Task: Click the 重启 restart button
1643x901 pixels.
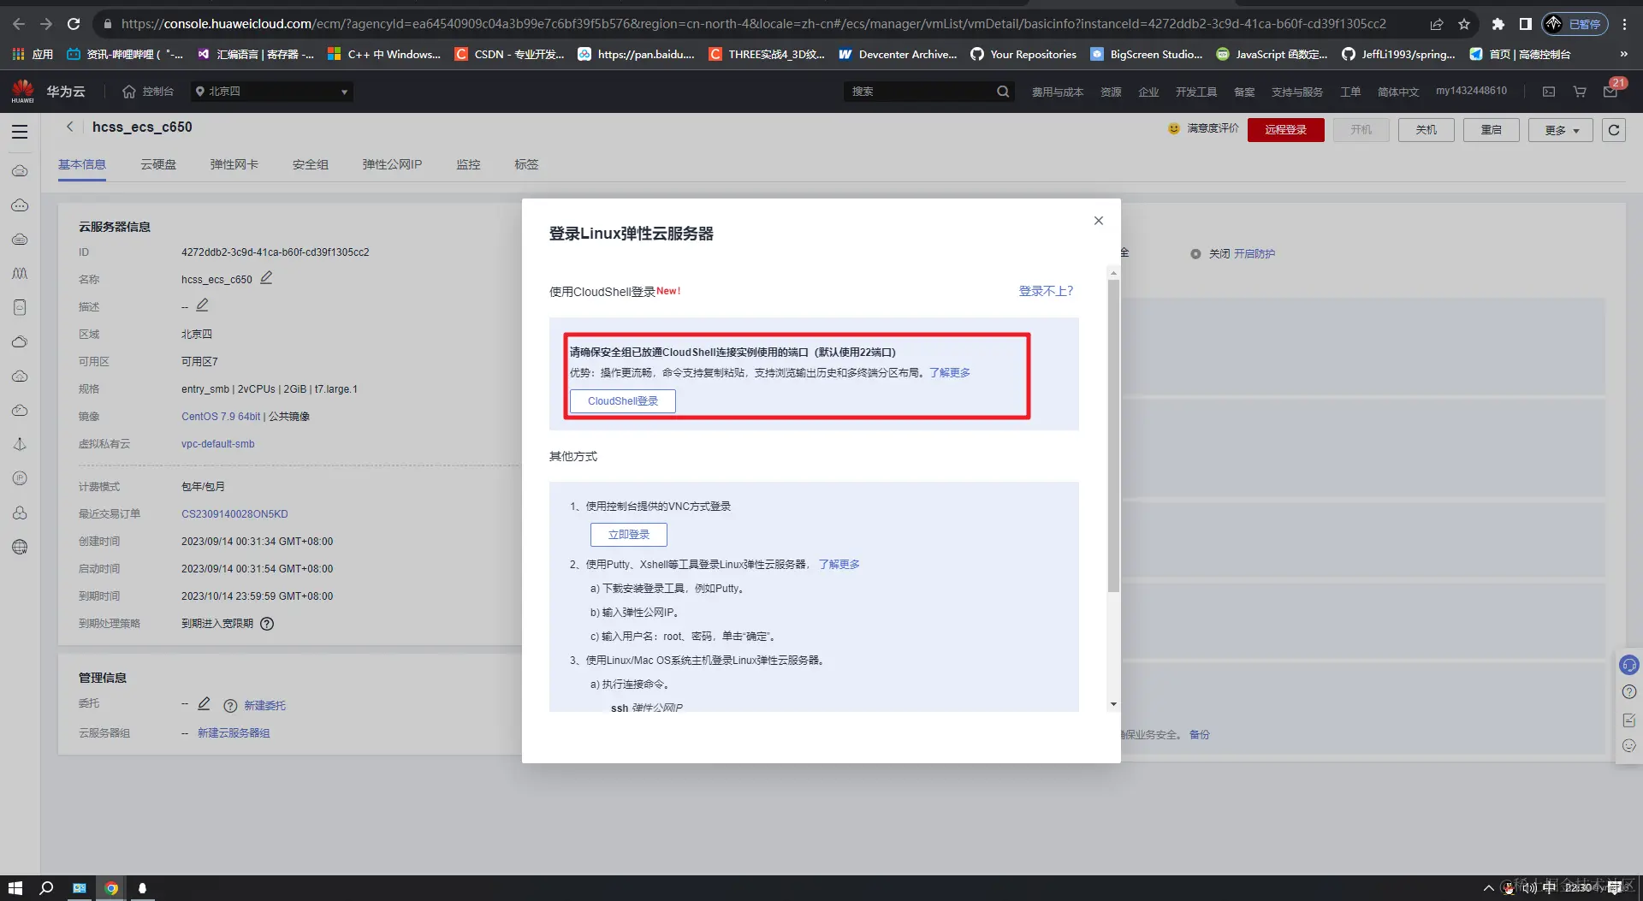Action: pyautogui.click(x=1491, y=130)
